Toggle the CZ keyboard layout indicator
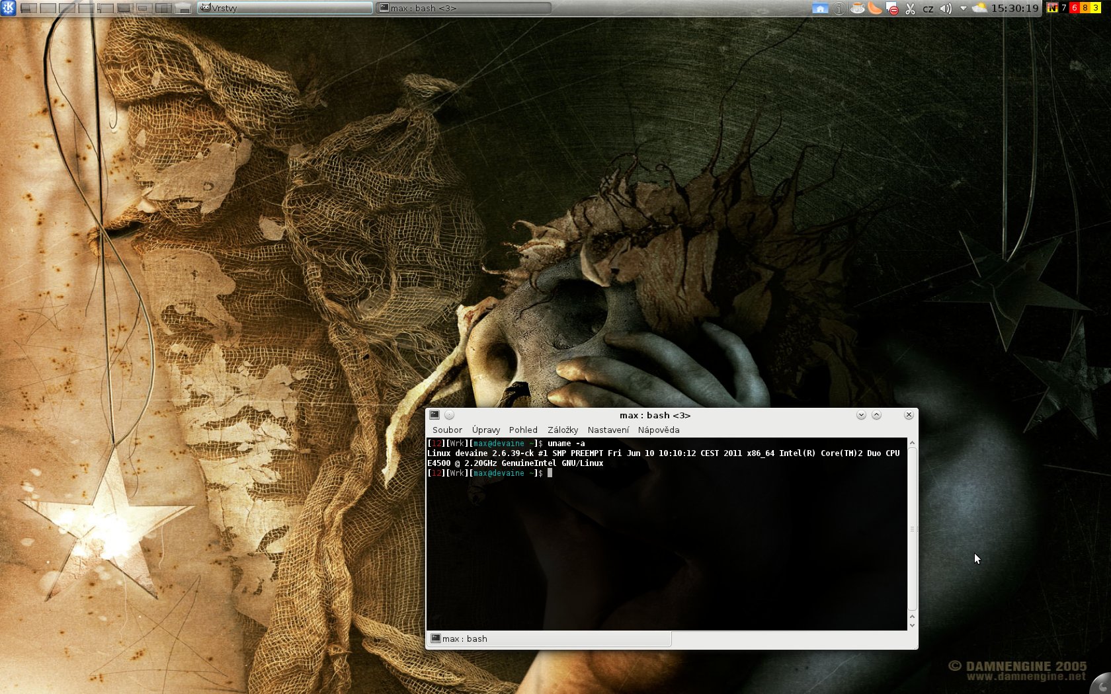This screenshot has width=1111, height=694. click(x=928, y=9)
